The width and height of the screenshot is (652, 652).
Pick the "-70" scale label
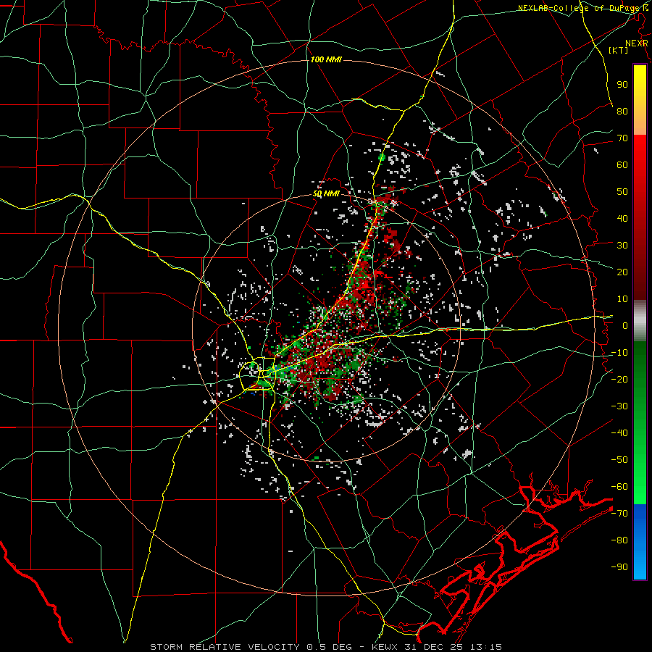[619, 514]
